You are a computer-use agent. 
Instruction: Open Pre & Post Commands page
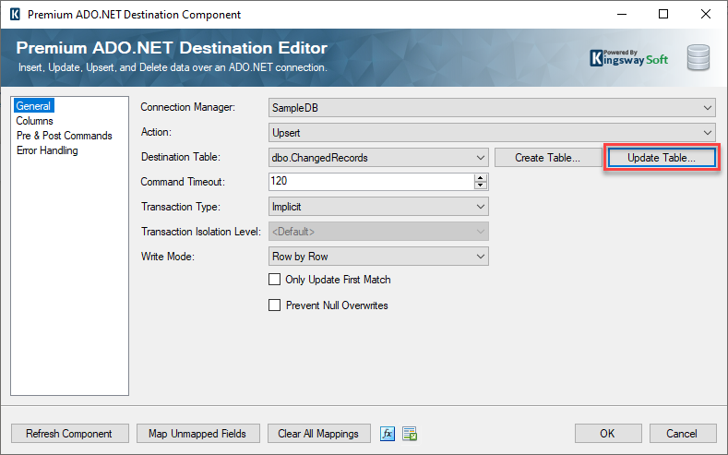pos(65,136)
